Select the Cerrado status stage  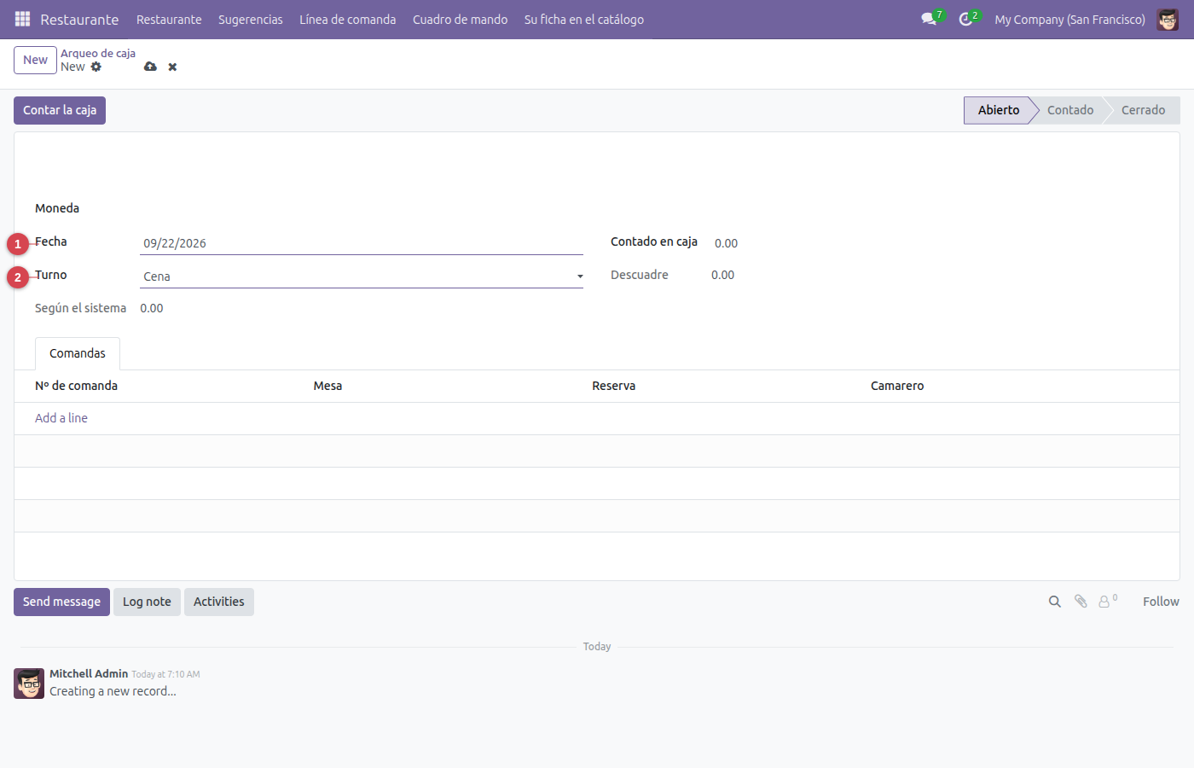[1143, 110]
